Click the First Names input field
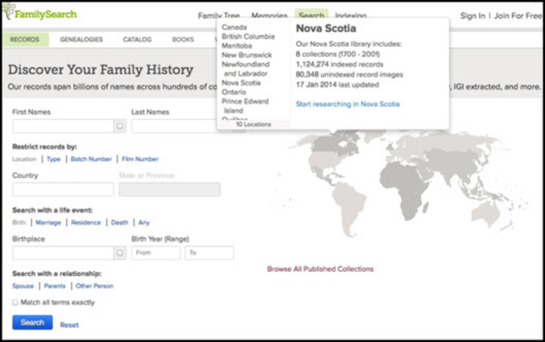 coord(63,126)
